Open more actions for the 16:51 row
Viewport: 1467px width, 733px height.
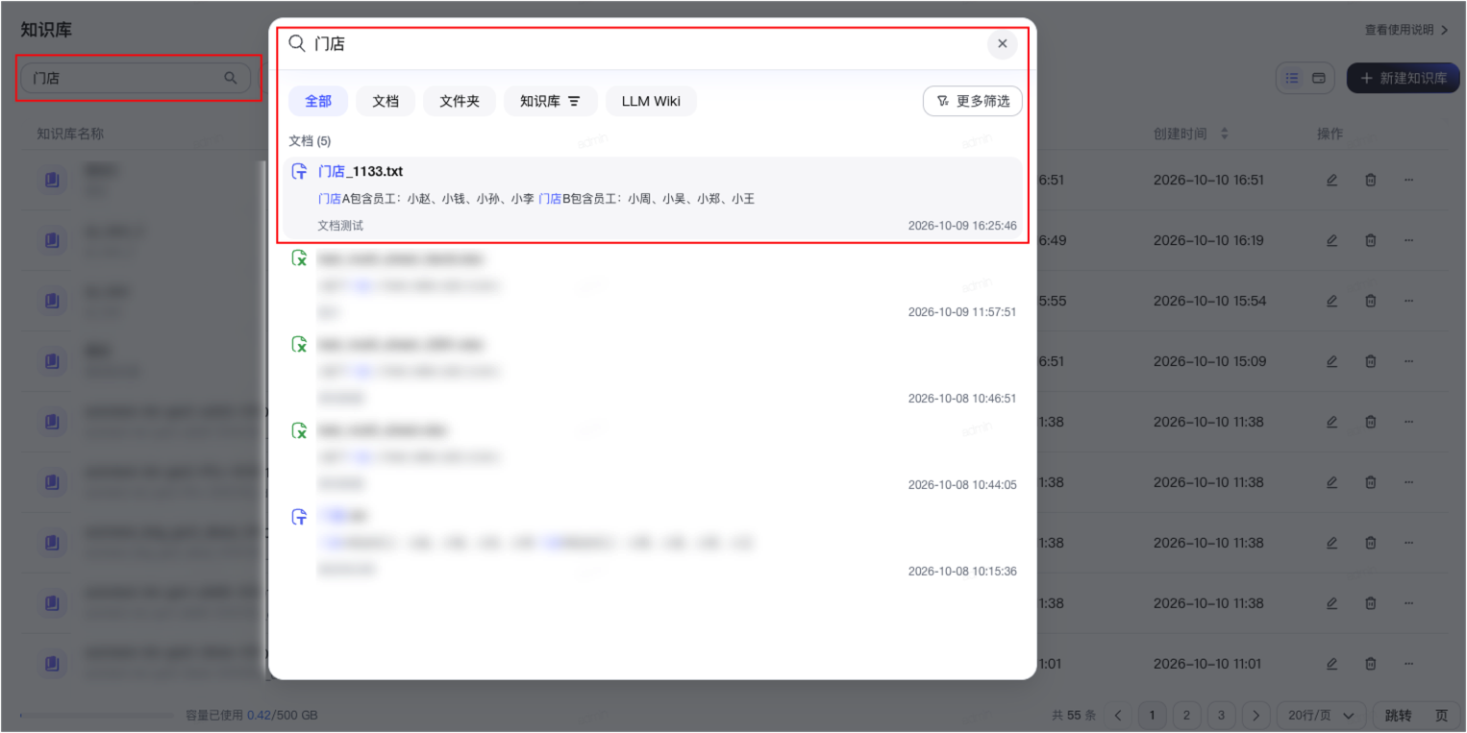click(x=1409, y=180)
